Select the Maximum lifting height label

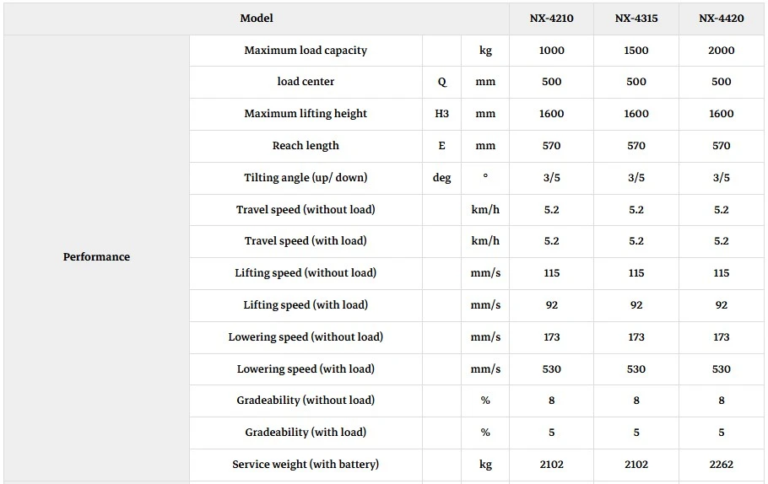pos(306,114)
